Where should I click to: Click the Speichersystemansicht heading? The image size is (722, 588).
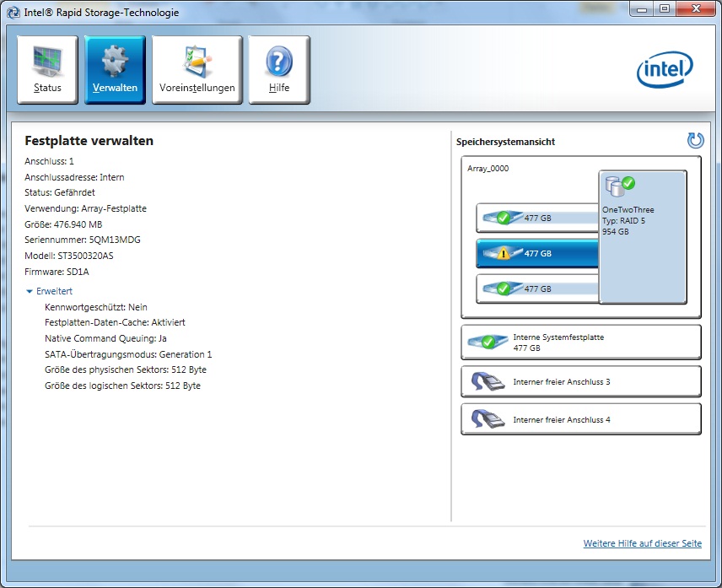pyautogui.click(x=505, y=142)
